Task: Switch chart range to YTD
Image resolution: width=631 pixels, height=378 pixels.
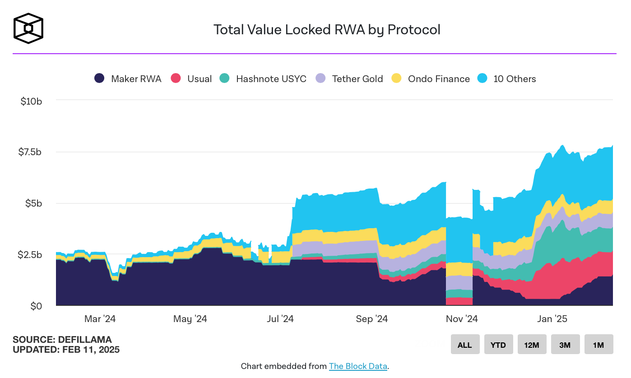Action: coord(498,345)
